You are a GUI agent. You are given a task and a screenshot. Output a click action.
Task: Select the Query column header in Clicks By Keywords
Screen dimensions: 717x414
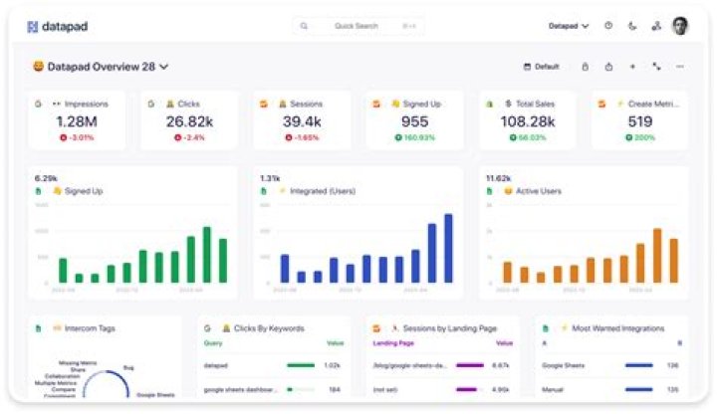point(213,343)
